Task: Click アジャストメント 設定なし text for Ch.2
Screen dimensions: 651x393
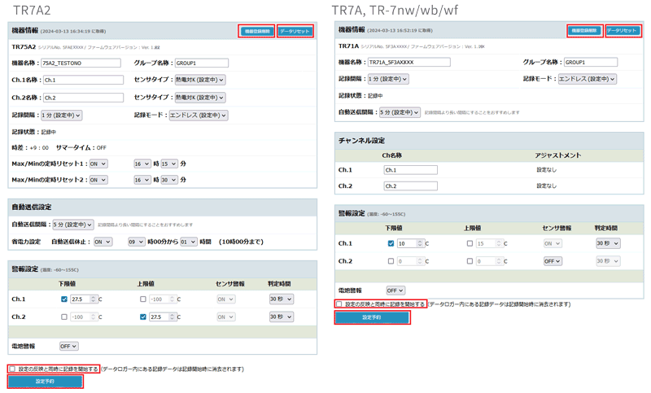Action: pos(546,186)
